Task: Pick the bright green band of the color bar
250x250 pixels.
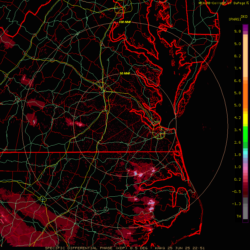Action: click(245, 134)
